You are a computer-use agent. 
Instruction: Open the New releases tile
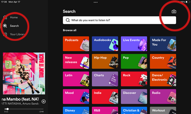click(x=76, y=61)
